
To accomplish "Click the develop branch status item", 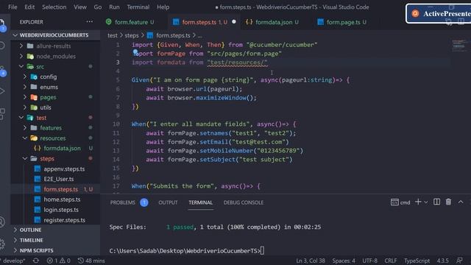I will pos(13,261).
